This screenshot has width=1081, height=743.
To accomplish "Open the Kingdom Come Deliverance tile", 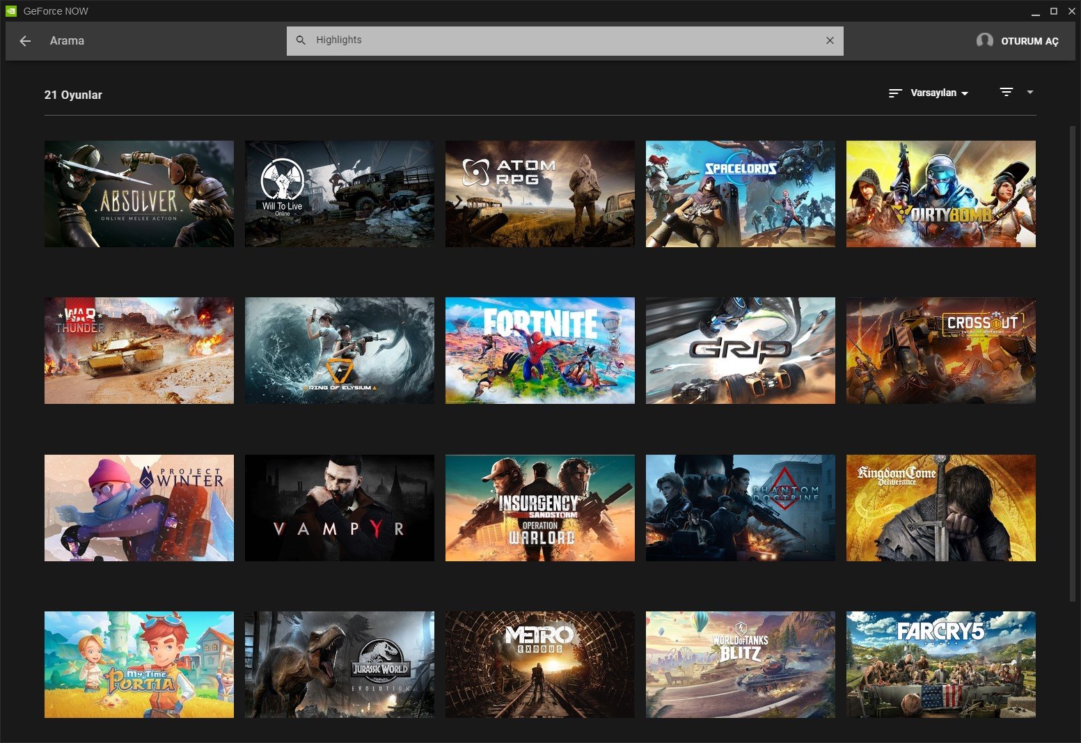I will pos(941,508).
